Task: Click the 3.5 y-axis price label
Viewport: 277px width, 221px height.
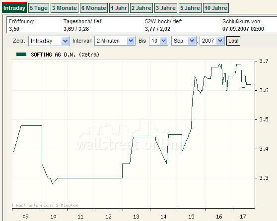Action: [264, 120]
